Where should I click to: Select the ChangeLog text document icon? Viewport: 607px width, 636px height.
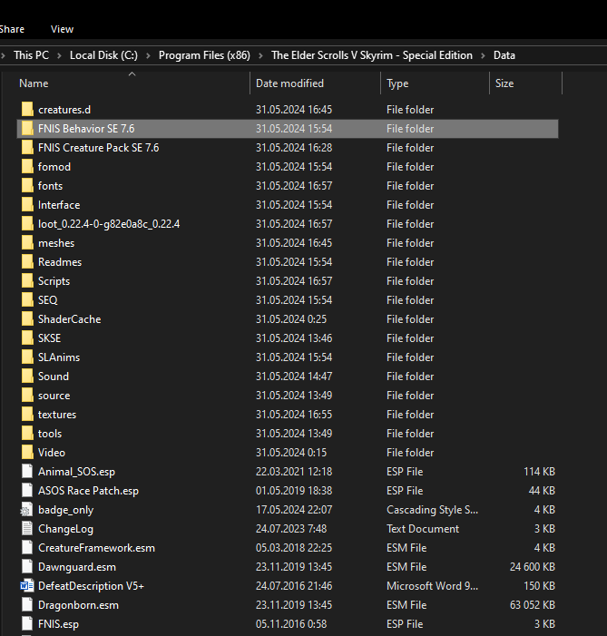[x=27, y=529]
